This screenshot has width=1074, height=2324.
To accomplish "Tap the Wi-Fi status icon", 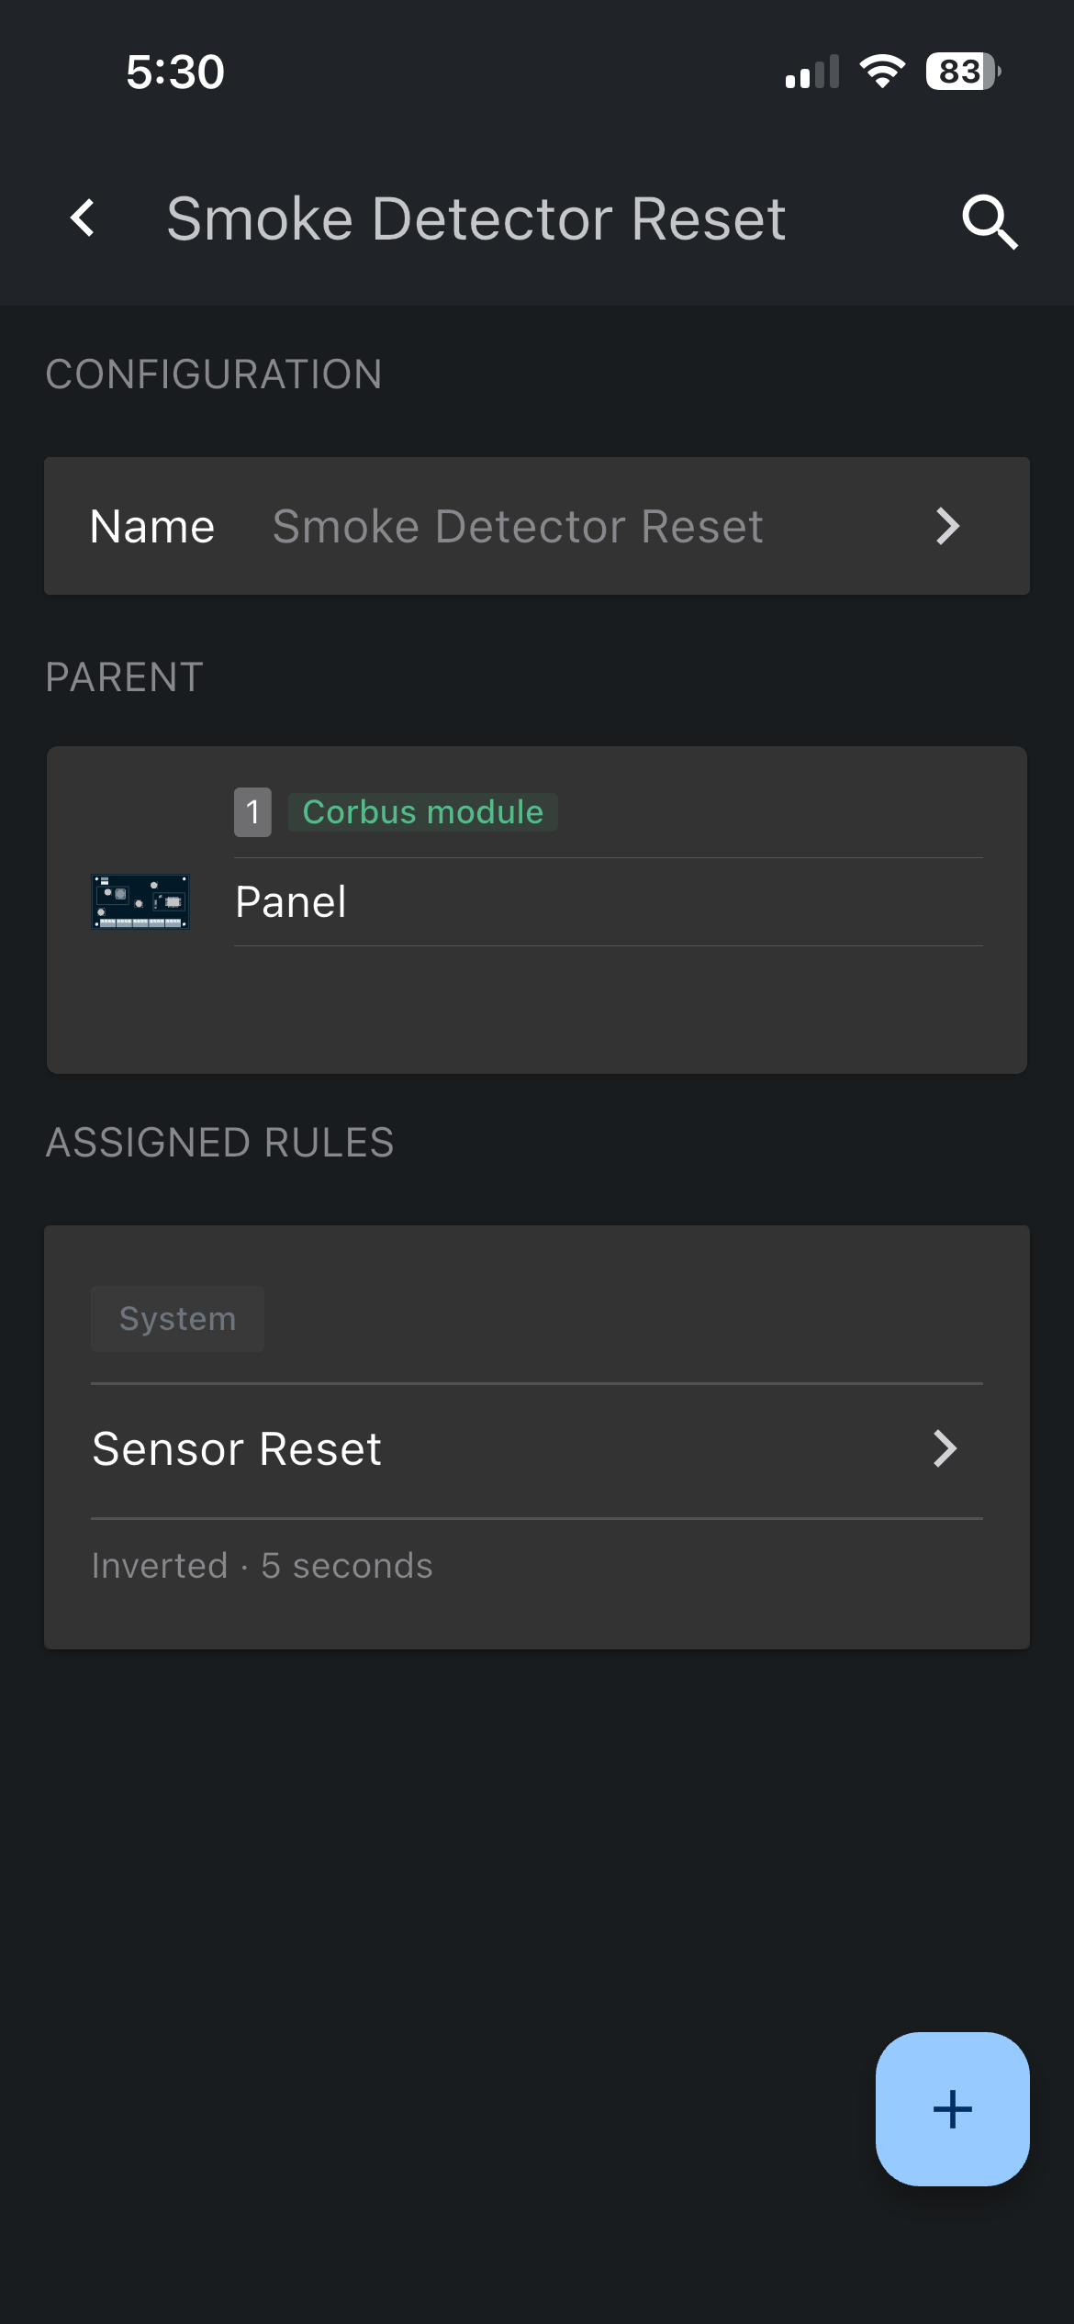I will [882, 72].
